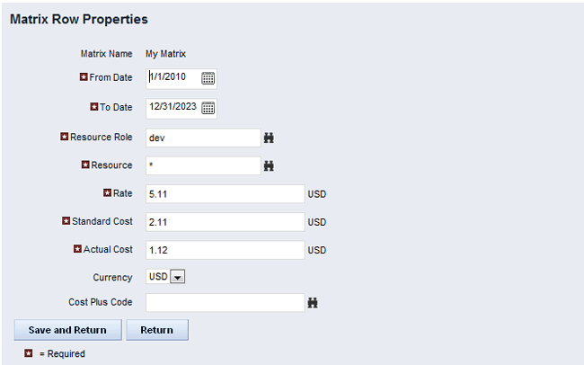Focus the From Date input field
584x365 pixels.
pyautogui.click(x=173, y=78)
